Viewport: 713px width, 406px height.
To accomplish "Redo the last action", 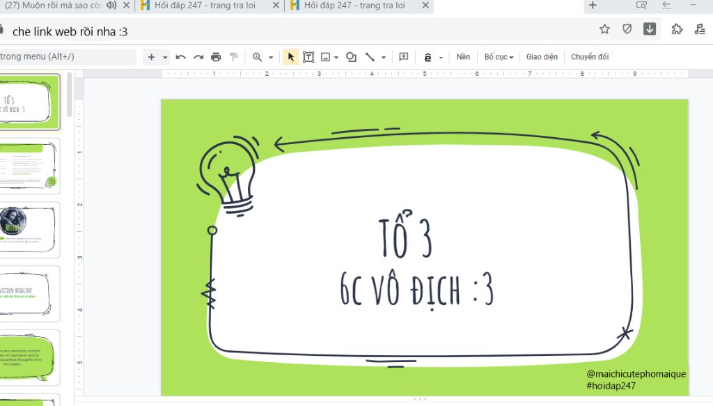I will 198,57.
